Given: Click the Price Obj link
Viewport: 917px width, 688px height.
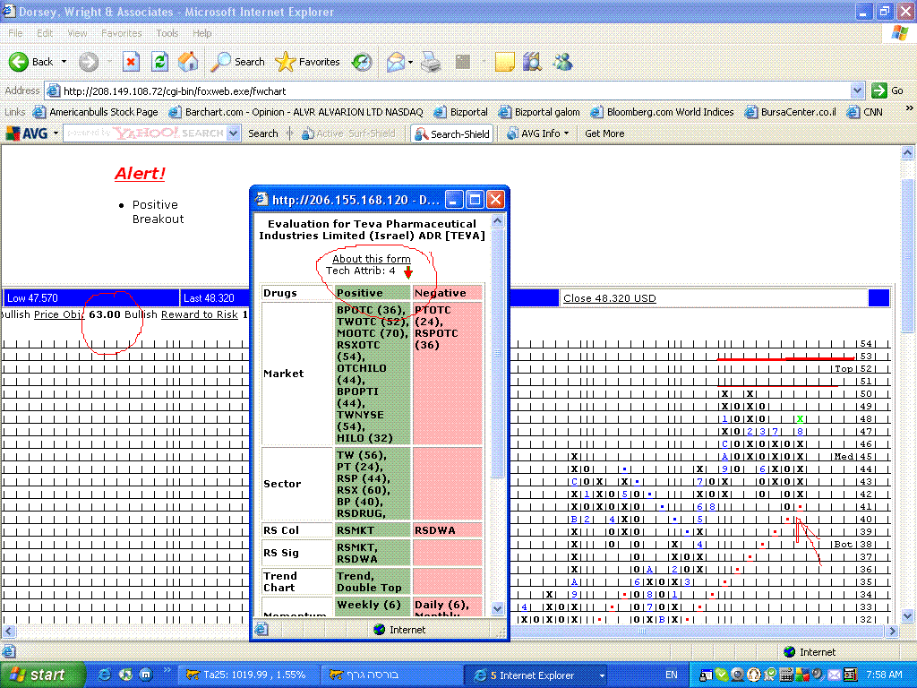Looking at the screenshot, I should (x=59, y=314).
